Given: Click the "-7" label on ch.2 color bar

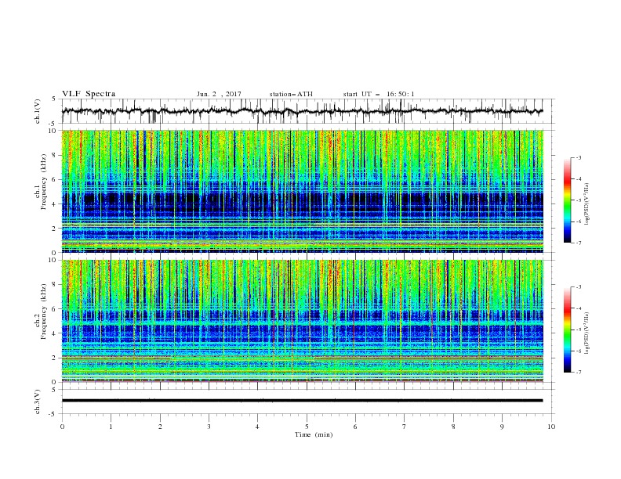Looking at the screenshot, I should pos(579,372).
